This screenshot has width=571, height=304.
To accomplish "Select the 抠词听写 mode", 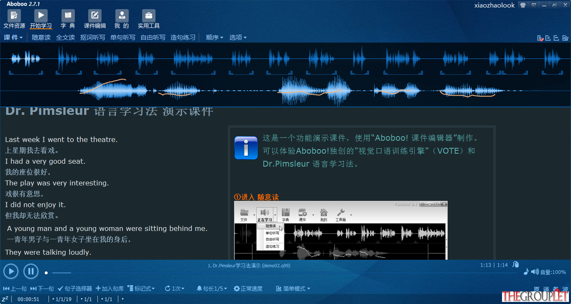I will 93,38.
